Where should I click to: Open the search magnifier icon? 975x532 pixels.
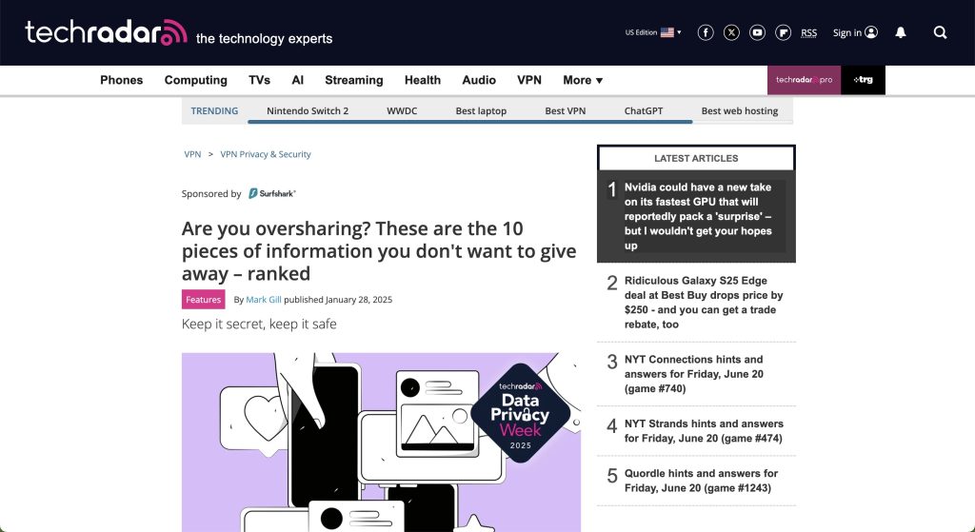point(940,32)
